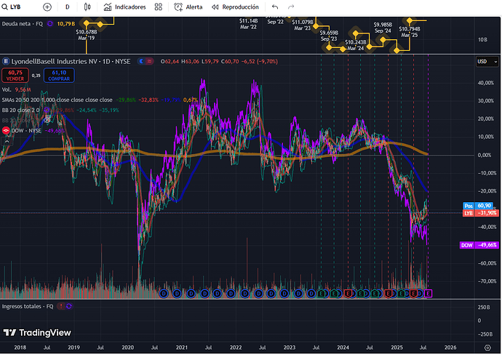
Task: Click the purple upcoming earnings E marker
Action: (x=428, y=293)
